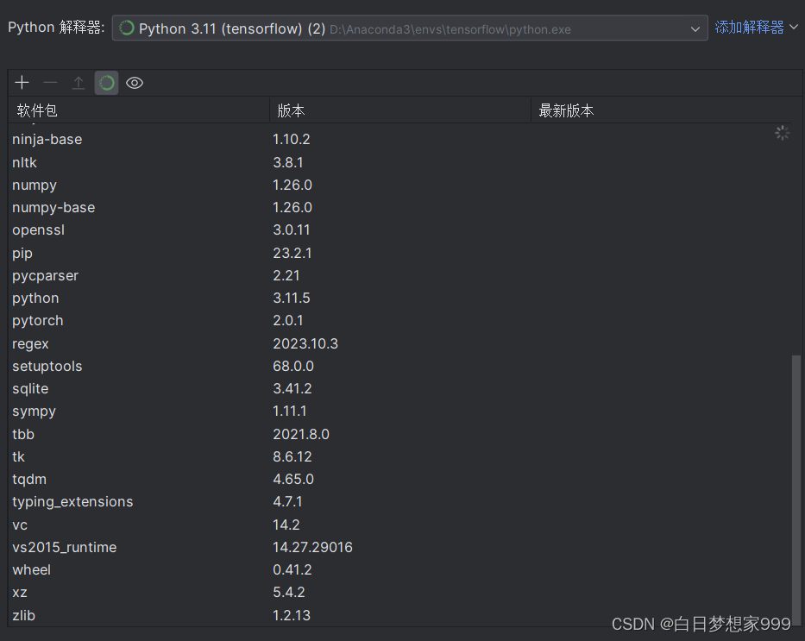Screen dimensions: 805x641
Task: Click version 68.0.0 of setuptools
Action: (x=293, y=366)
